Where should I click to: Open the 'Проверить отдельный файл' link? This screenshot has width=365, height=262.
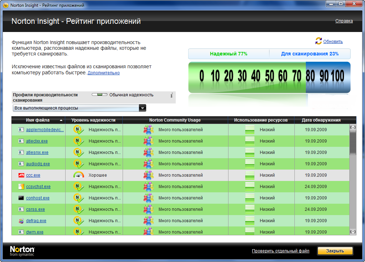tap(281, 251)
